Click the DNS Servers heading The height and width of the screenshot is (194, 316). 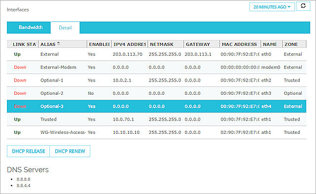point(28,170)
